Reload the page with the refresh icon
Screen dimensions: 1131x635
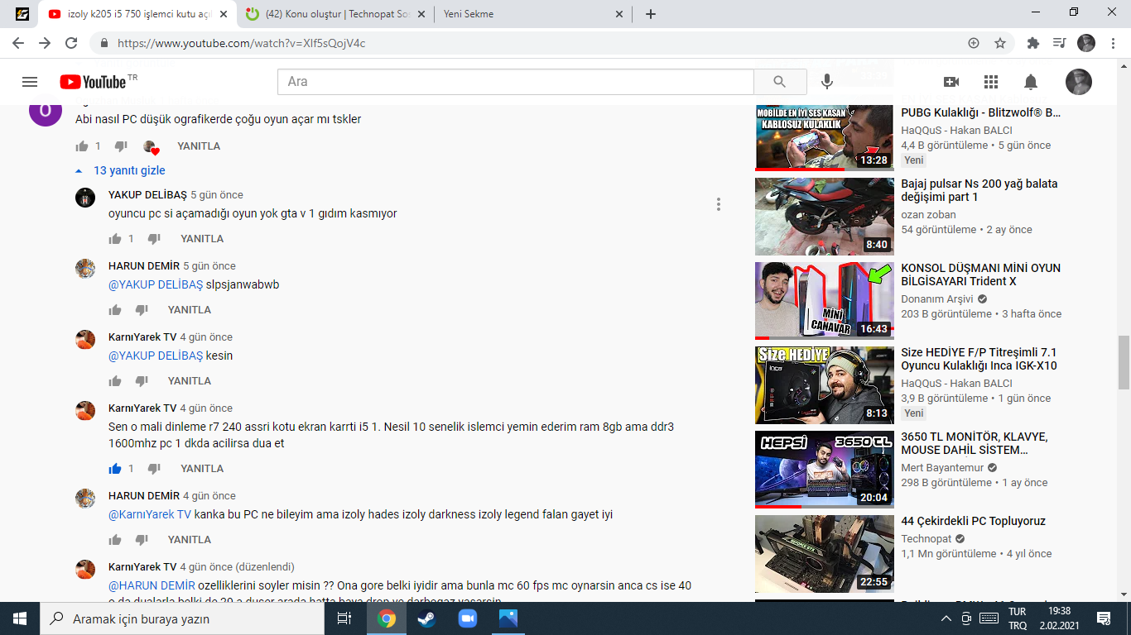[x=71, y=43]
